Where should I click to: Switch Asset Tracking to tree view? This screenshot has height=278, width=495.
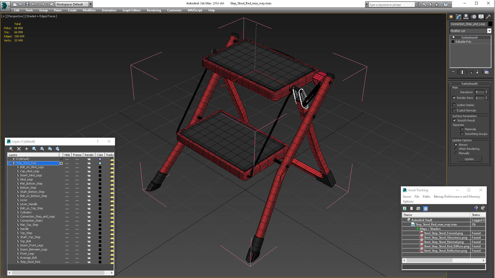pyautogui.click(x=418, y=208)
